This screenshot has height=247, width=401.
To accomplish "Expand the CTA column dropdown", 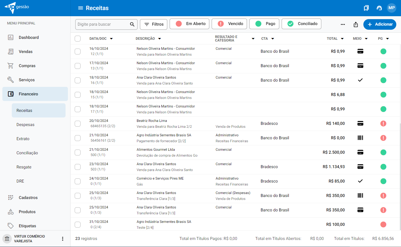I will 273,39.
